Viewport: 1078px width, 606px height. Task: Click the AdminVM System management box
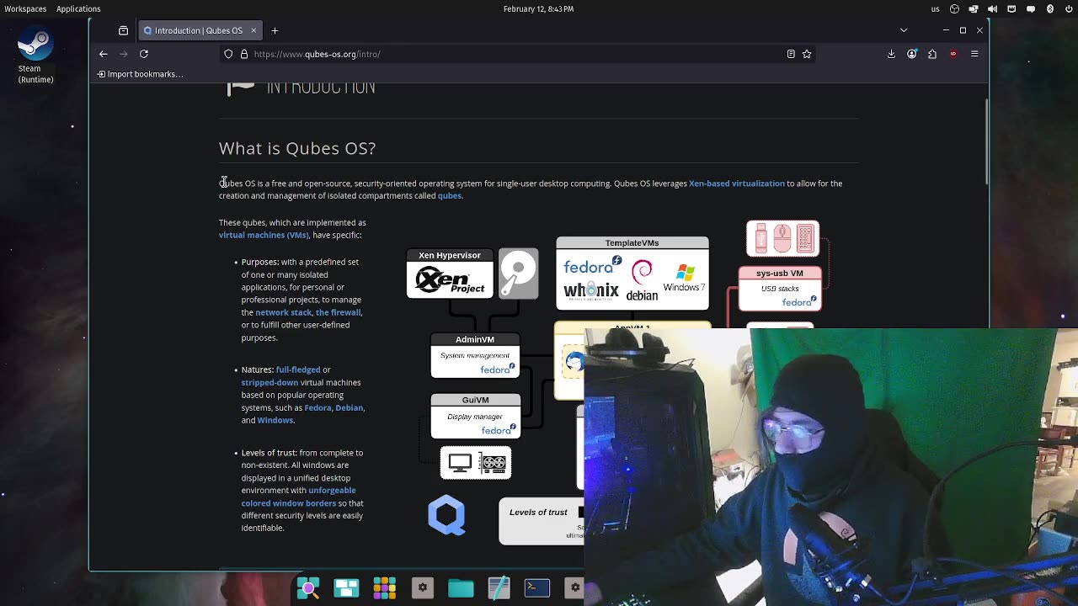click(x=475, y=355)
